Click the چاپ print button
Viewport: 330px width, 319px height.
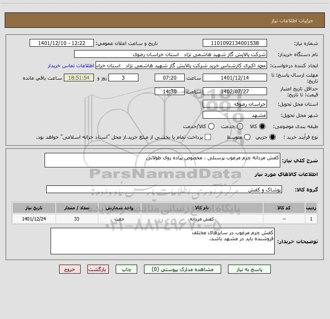click(126, 269)
